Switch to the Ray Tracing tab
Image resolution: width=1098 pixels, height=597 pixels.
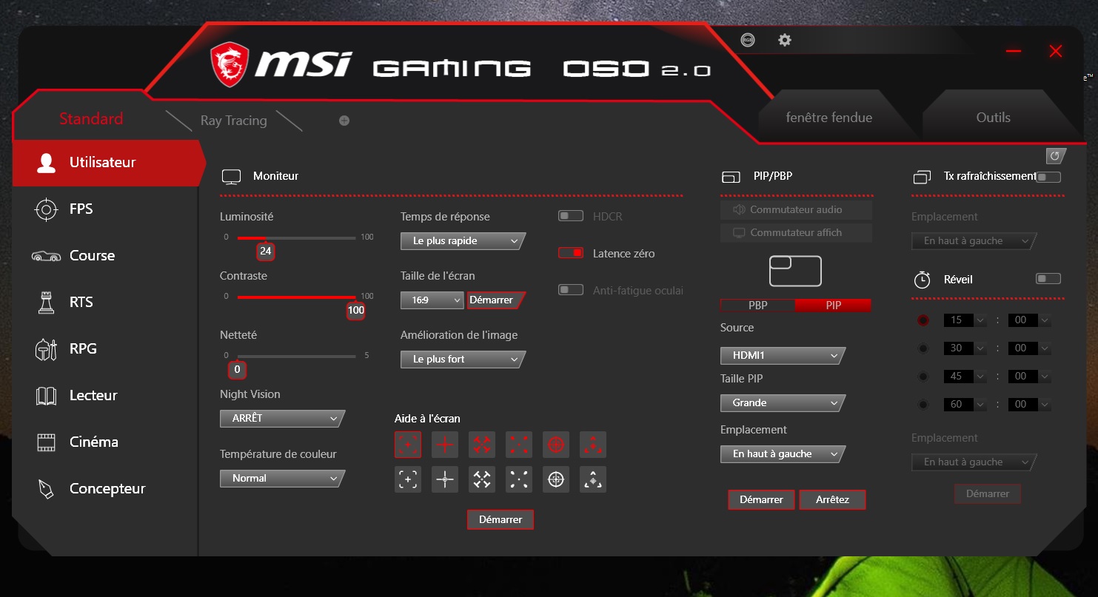click(232, 121)
